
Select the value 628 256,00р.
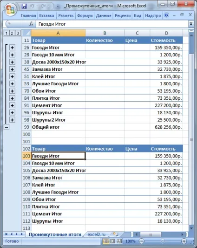(x=166, y=127)
